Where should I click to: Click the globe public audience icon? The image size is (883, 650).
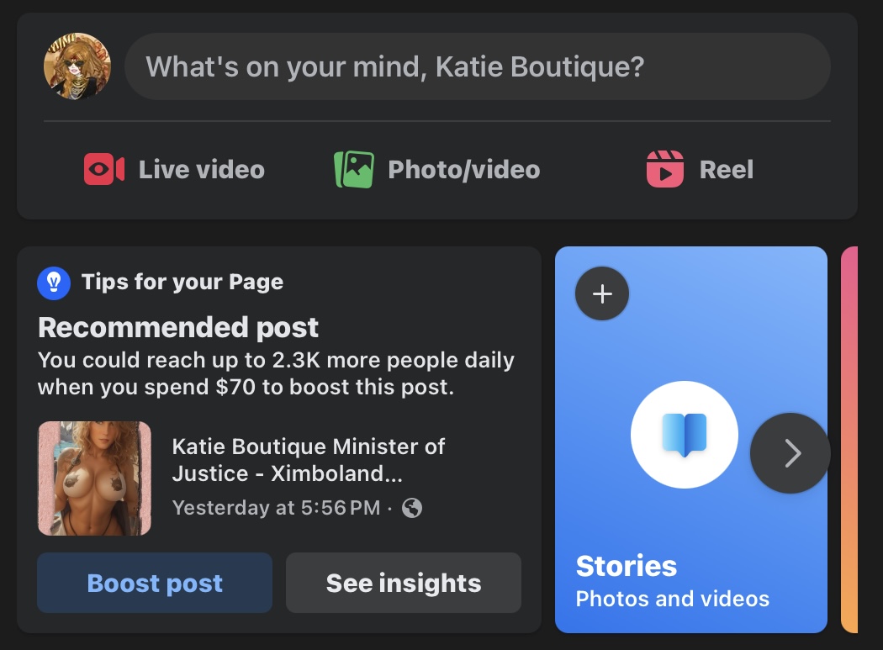[x=412, y=508]
